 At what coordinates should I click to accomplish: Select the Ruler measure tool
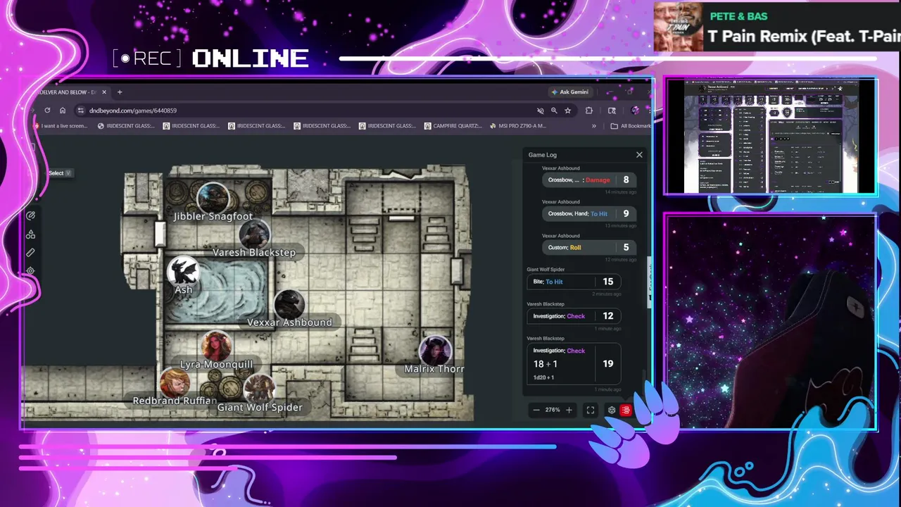click(30, 253)
